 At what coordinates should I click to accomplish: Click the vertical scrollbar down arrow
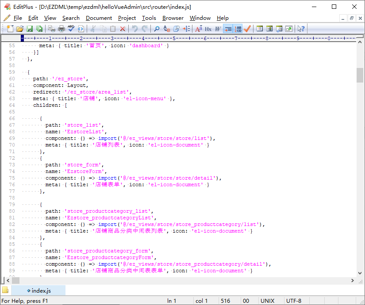[x=359, y=274]
